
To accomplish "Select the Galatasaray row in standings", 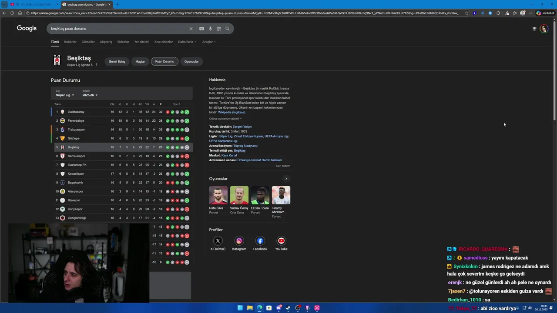I will click(122, 112).
